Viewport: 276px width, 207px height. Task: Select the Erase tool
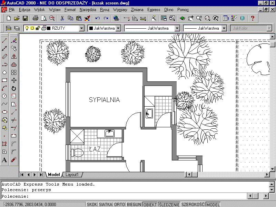pos(14,40)
